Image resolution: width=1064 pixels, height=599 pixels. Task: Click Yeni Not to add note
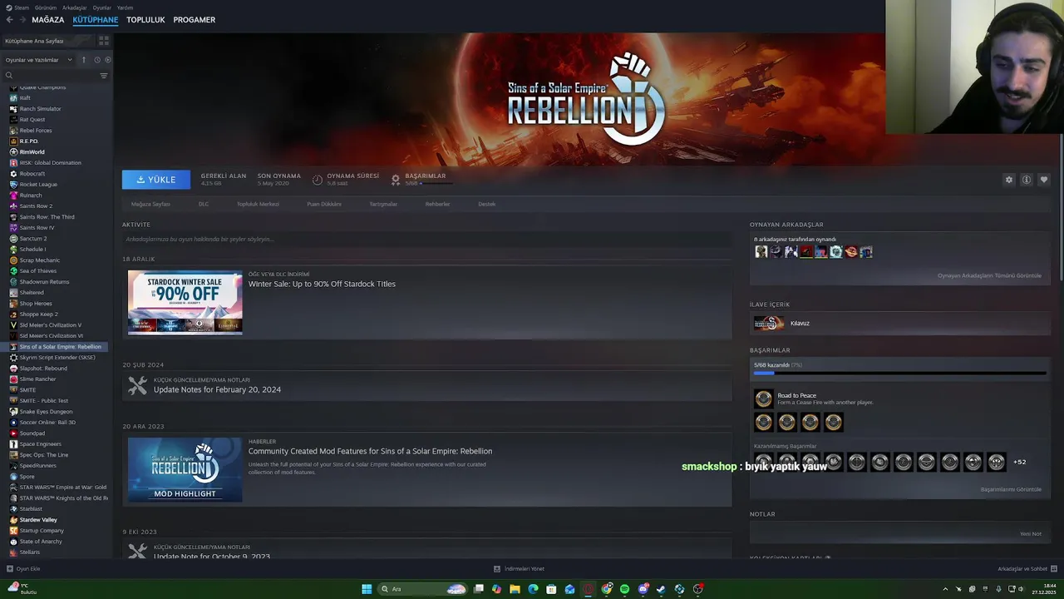coord(1030,533)
